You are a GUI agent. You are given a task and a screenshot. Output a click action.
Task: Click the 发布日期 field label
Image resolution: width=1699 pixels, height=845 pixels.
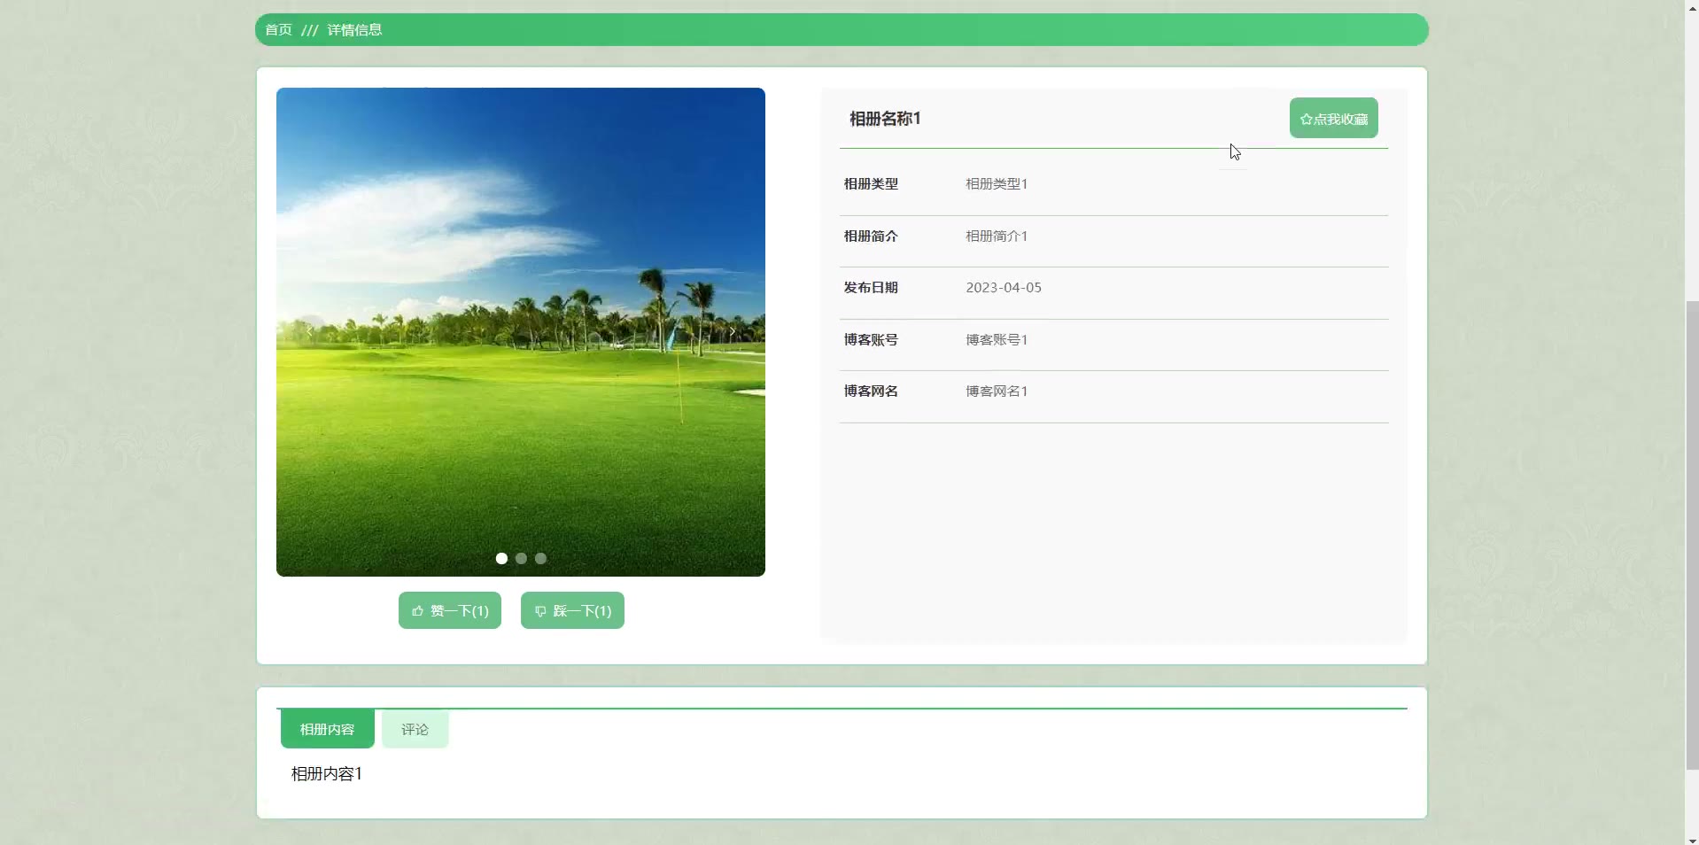871,287
